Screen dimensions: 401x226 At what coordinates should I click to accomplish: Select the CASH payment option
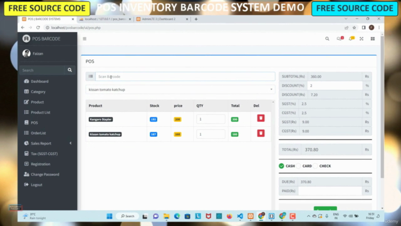tap(281, 166)
